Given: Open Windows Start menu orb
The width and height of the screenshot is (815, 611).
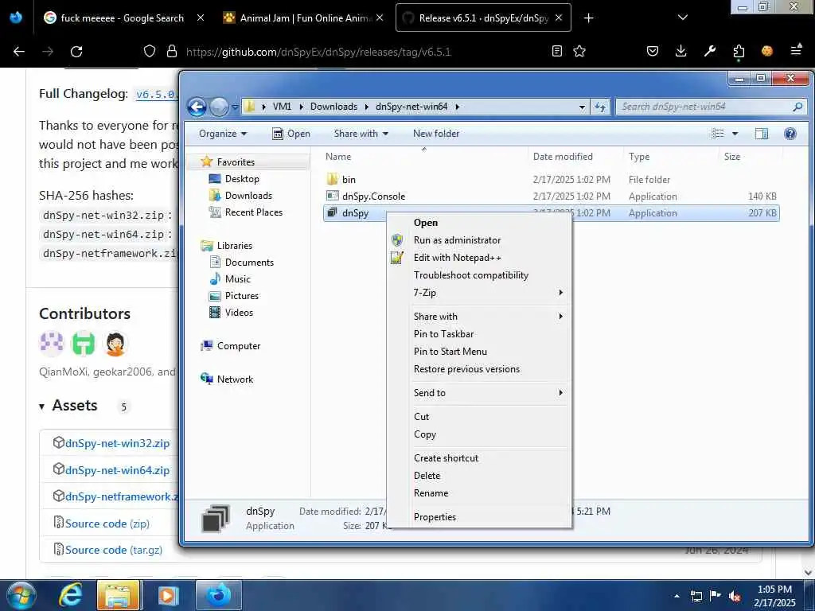Looking at the screenshot, I should 21,595.
